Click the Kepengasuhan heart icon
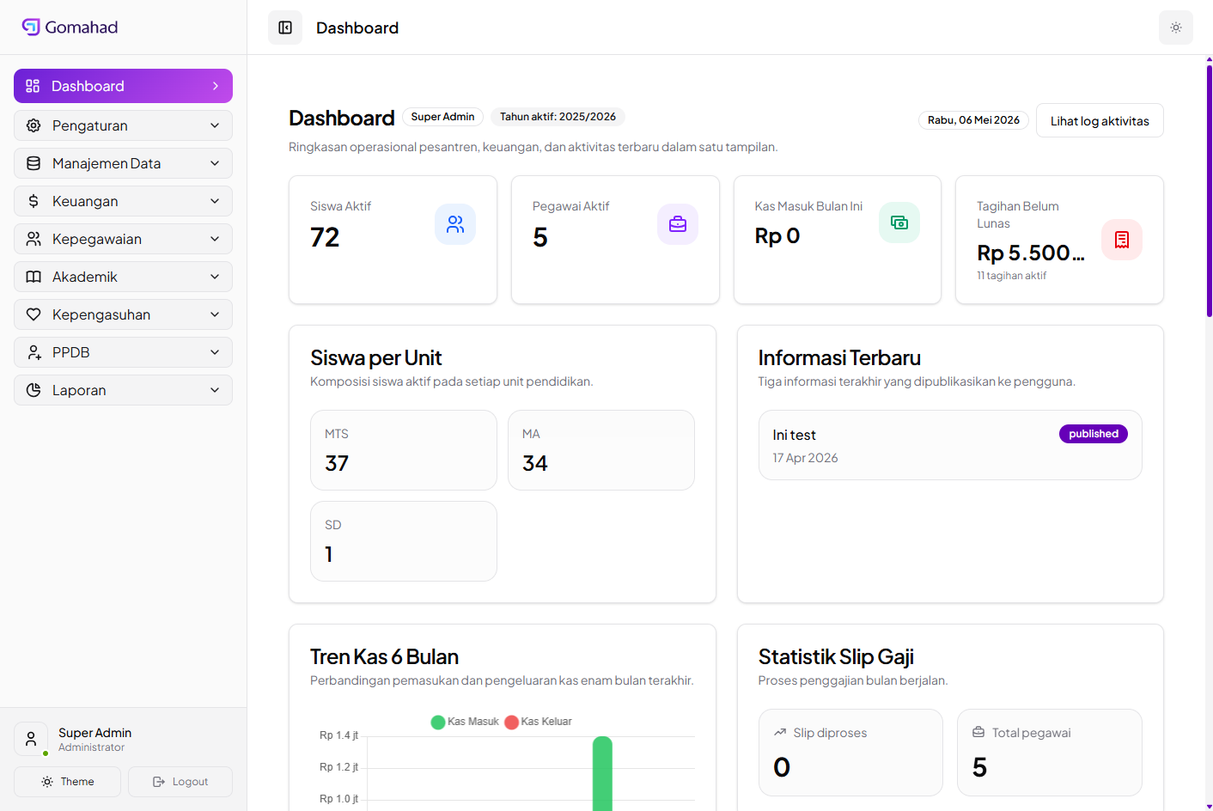The image size is (1213, 811). tap(34, 314)
